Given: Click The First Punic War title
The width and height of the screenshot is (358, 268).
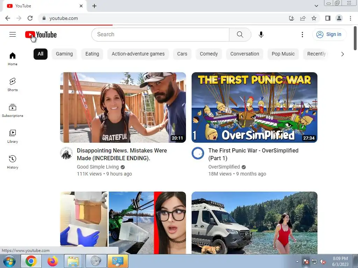Looking at the screenshot, I should 253,154.
